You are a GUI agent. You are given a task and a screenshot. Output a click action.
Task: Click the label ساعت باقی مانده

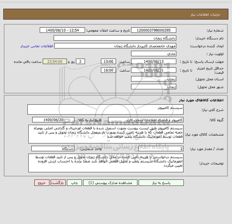28,62
